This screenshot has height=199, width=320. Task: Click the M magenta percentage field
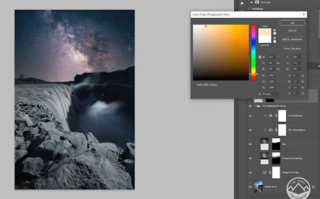coord(296,82)
